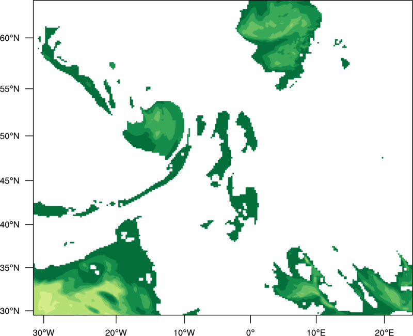Click the 20°E longitude label

click(x=384, y=332)
